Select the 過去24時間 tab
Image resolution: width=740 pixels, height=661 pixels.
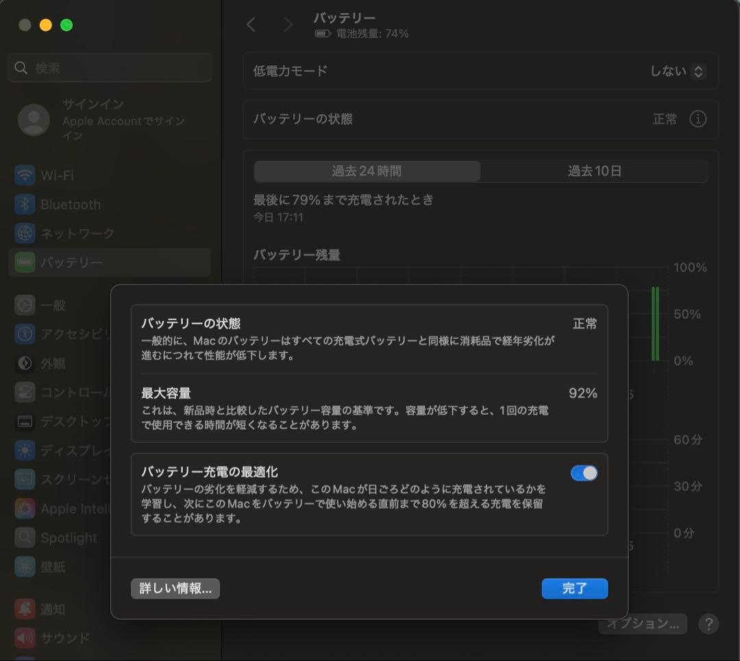367,171
